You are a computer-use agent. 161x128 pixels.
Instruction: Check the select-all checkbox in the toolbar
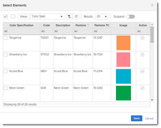[x=5, y=16]
